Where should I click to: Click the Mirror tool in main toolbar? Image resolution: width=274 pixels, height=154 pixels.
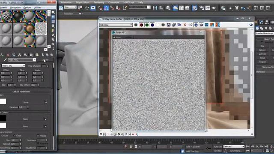[x=155, y=8]
